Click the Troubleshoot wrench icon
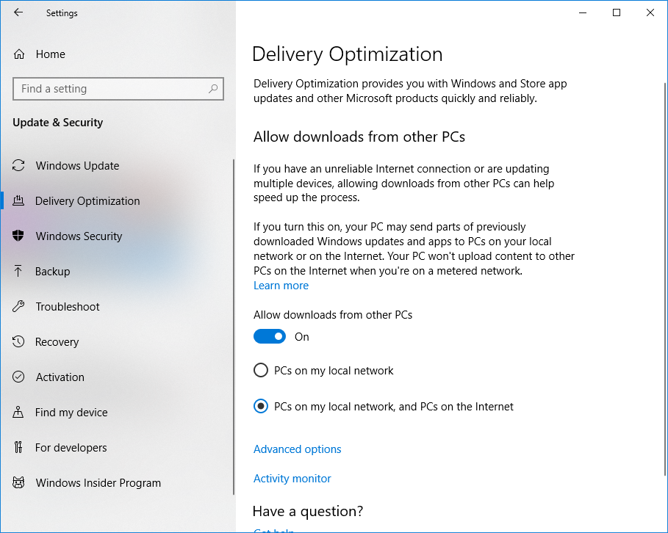This screenshot has height=533, width=668. coord(18,306)
